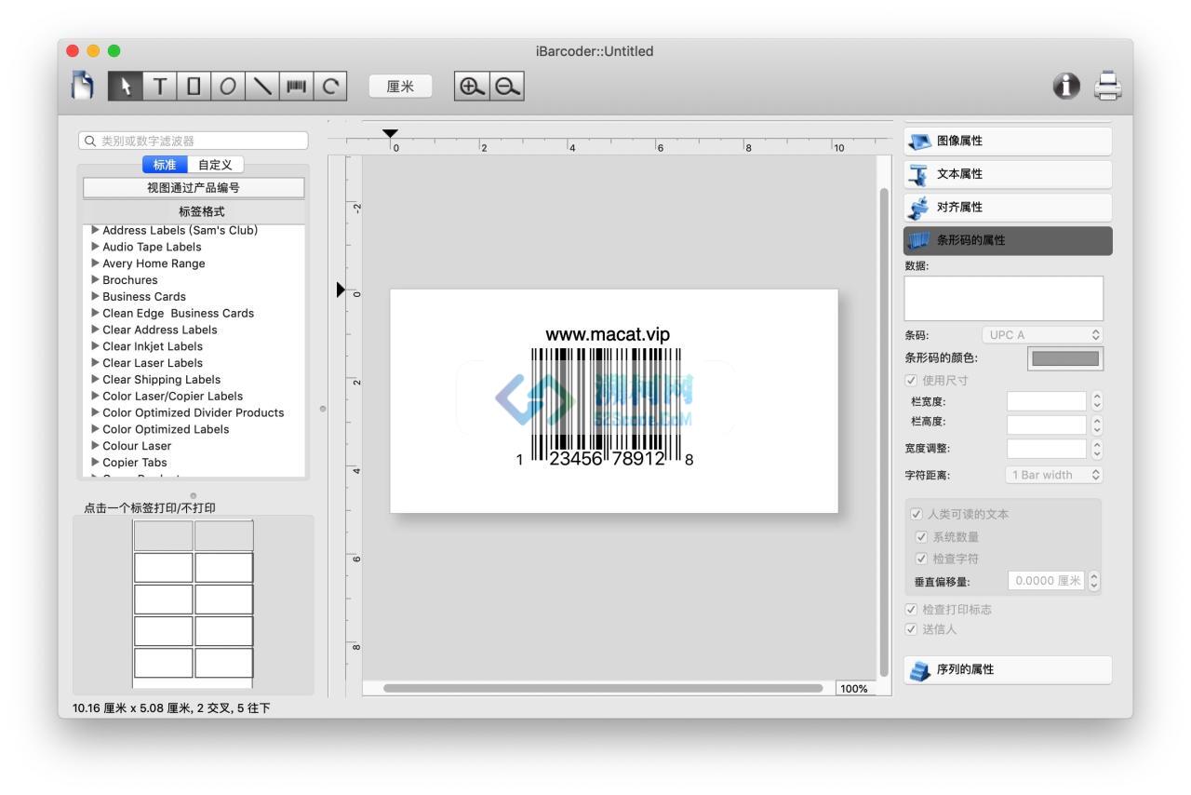Select the Oval tool
This screenshot has height=795, width=1191.
pyautogui.click(x=228, y=87)
